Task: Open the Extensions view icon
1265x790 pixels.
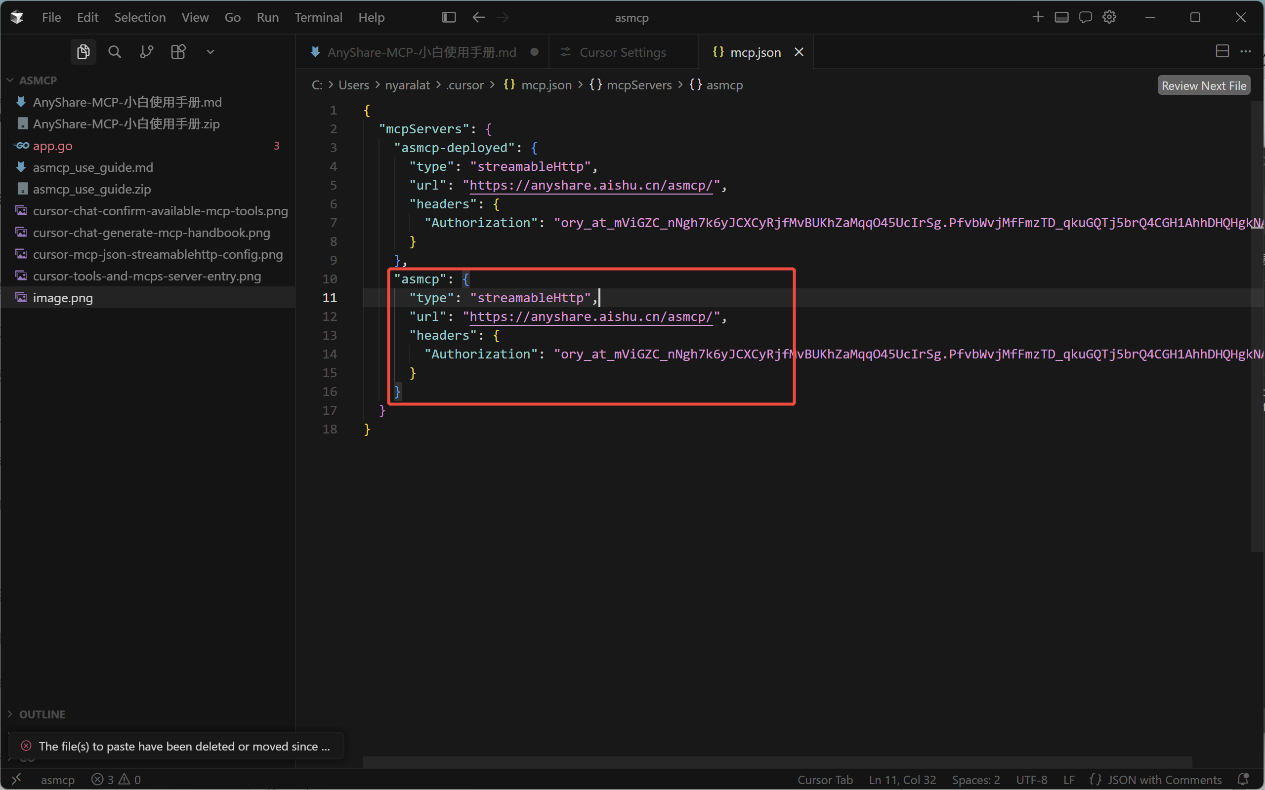Action: (x=178, y=52)
